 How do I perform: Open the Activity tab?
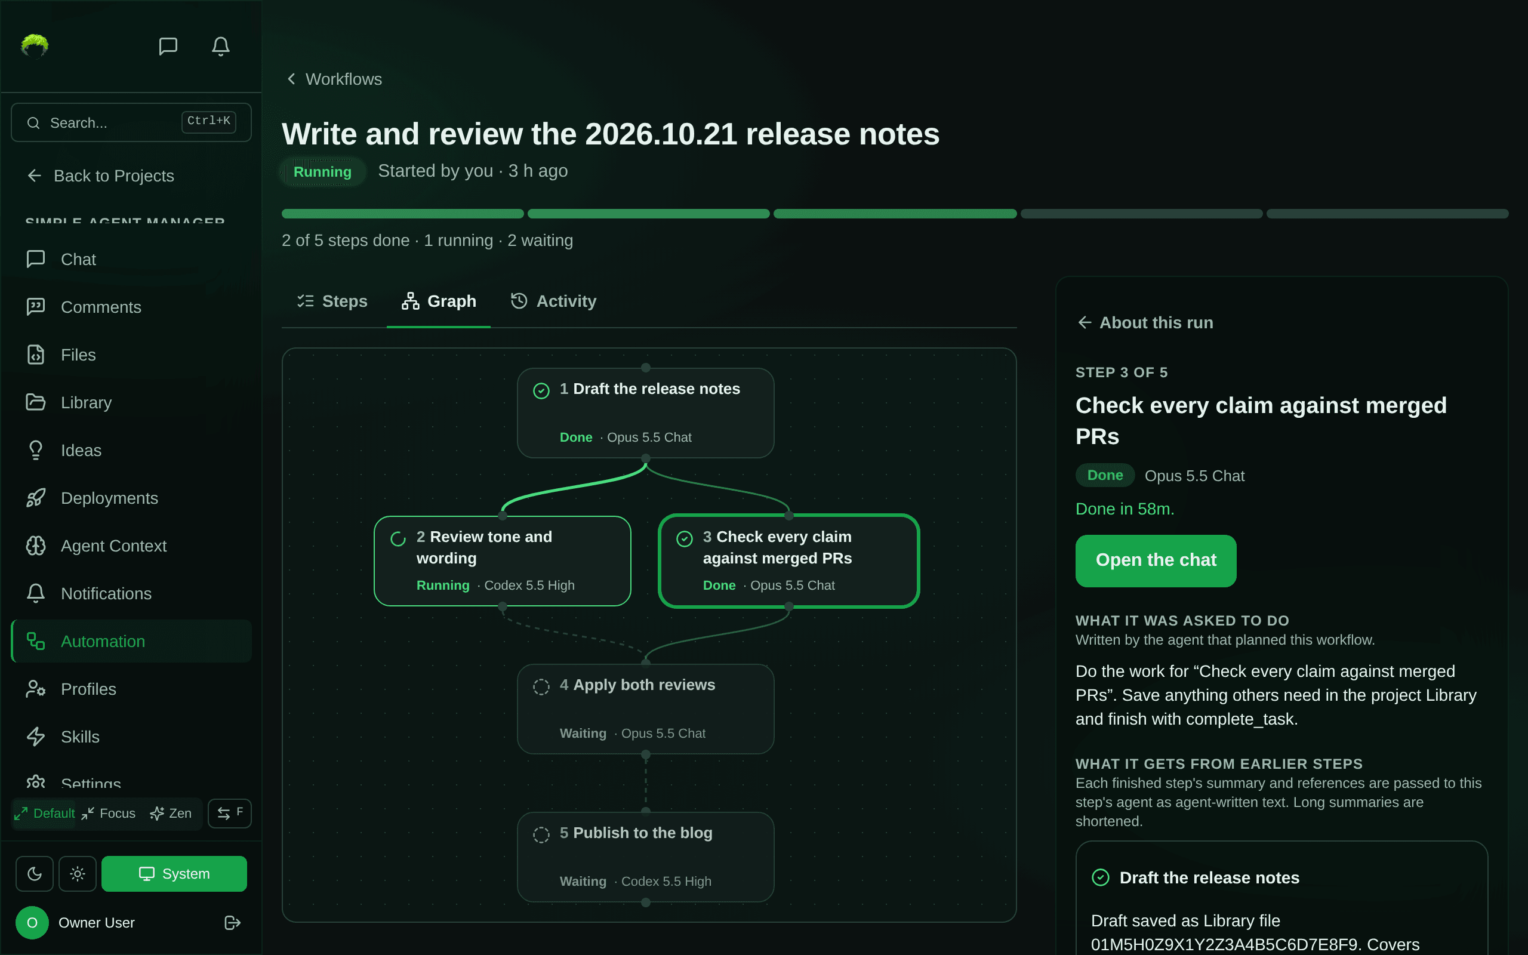pos(554,301)
